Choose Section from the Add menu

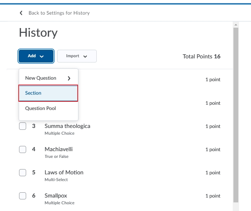[48, 93]
